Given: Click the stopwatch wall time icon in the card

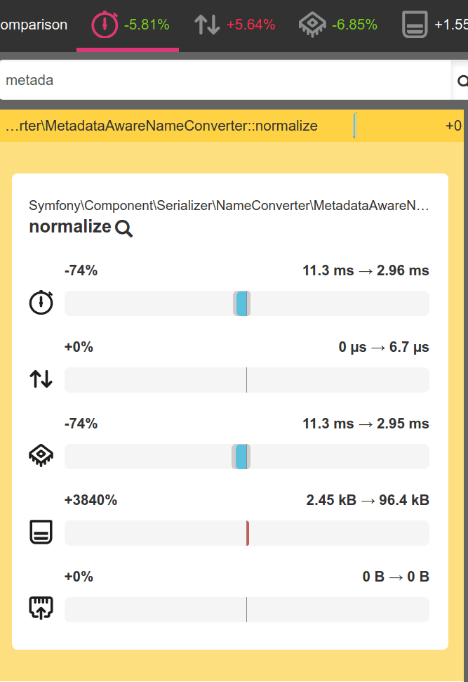Looking at the screenshot, I should click(x=41, y=303).
